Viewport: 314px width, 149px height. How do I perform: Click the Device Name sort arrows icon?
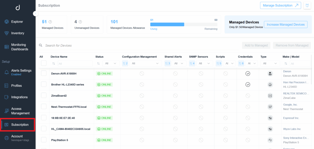[x=54, y=64]
